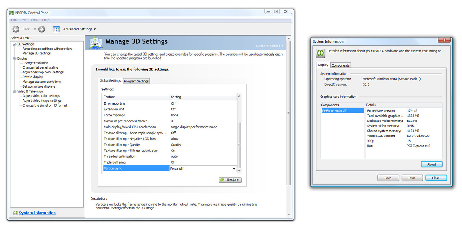Select the Threaded optimization row
The width and height of the screenshot is (462, 228).
point(170,157)
